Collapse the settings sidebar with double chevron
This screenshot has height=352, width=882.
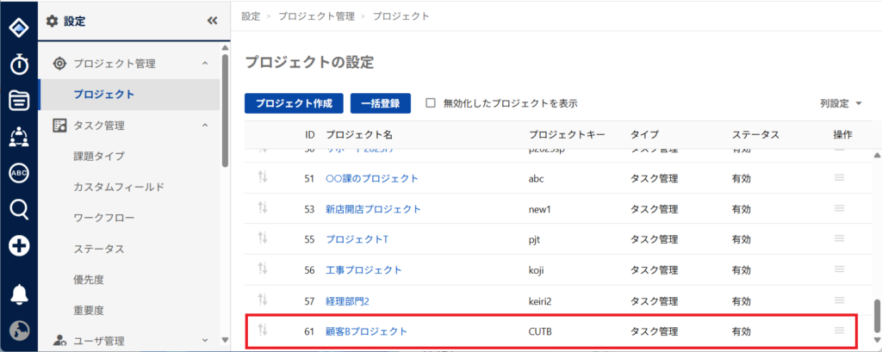tap(212, 21)
